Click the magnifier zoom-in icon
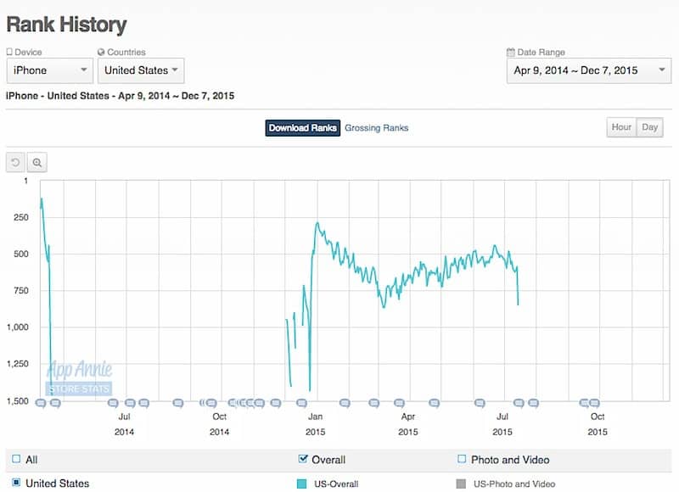This screenshot has width=679, height=492. point(37,162)
